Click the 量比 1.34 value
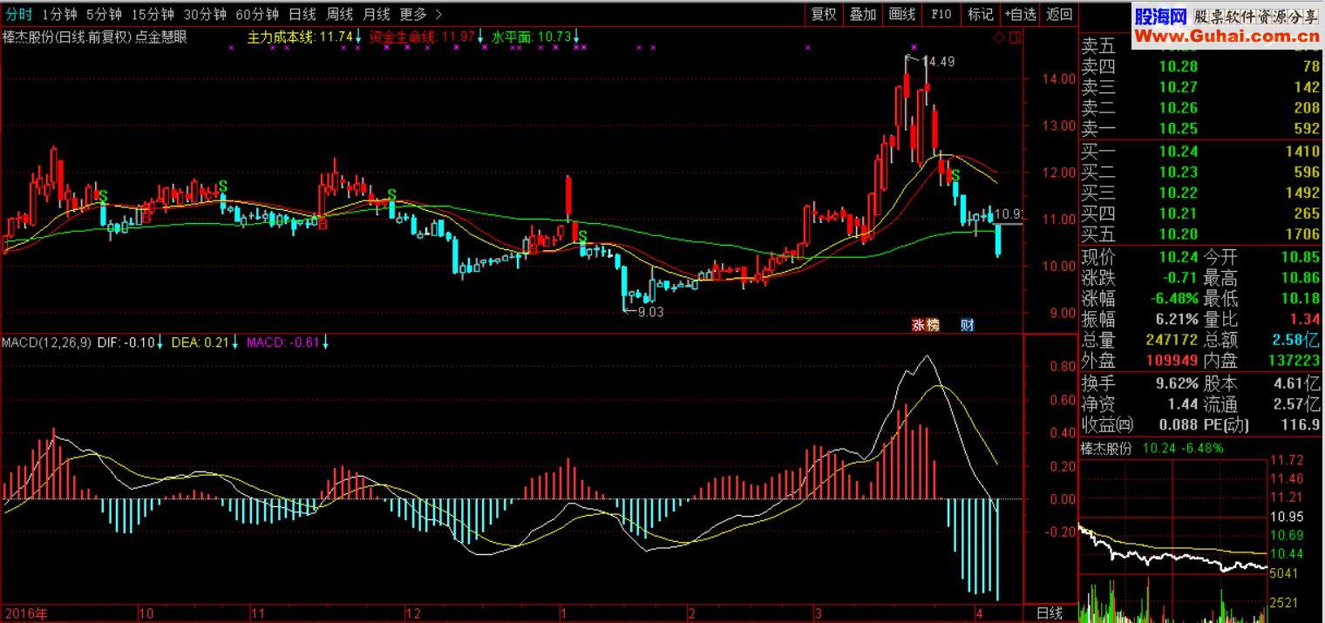1325x623 pixels. pos(1305,319)
